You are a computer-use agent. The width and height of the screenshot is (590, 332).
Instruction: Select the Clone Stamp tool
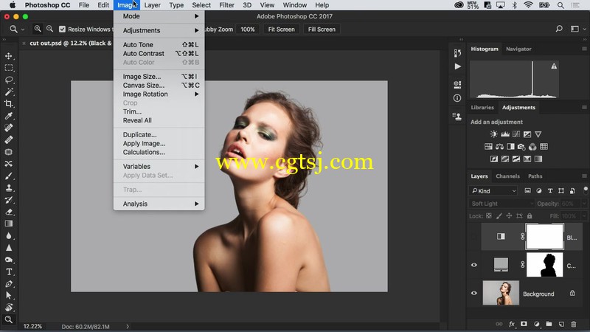click(9, 188)
